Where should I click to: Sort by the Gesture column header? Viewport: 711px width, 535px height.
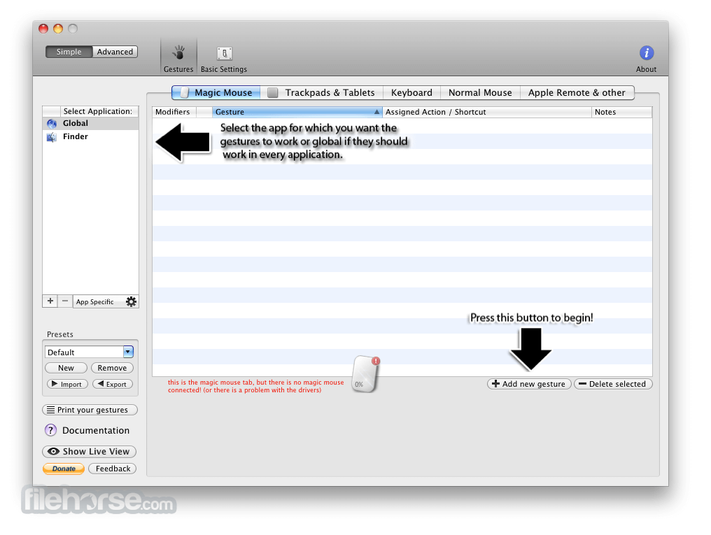[297, 112]
